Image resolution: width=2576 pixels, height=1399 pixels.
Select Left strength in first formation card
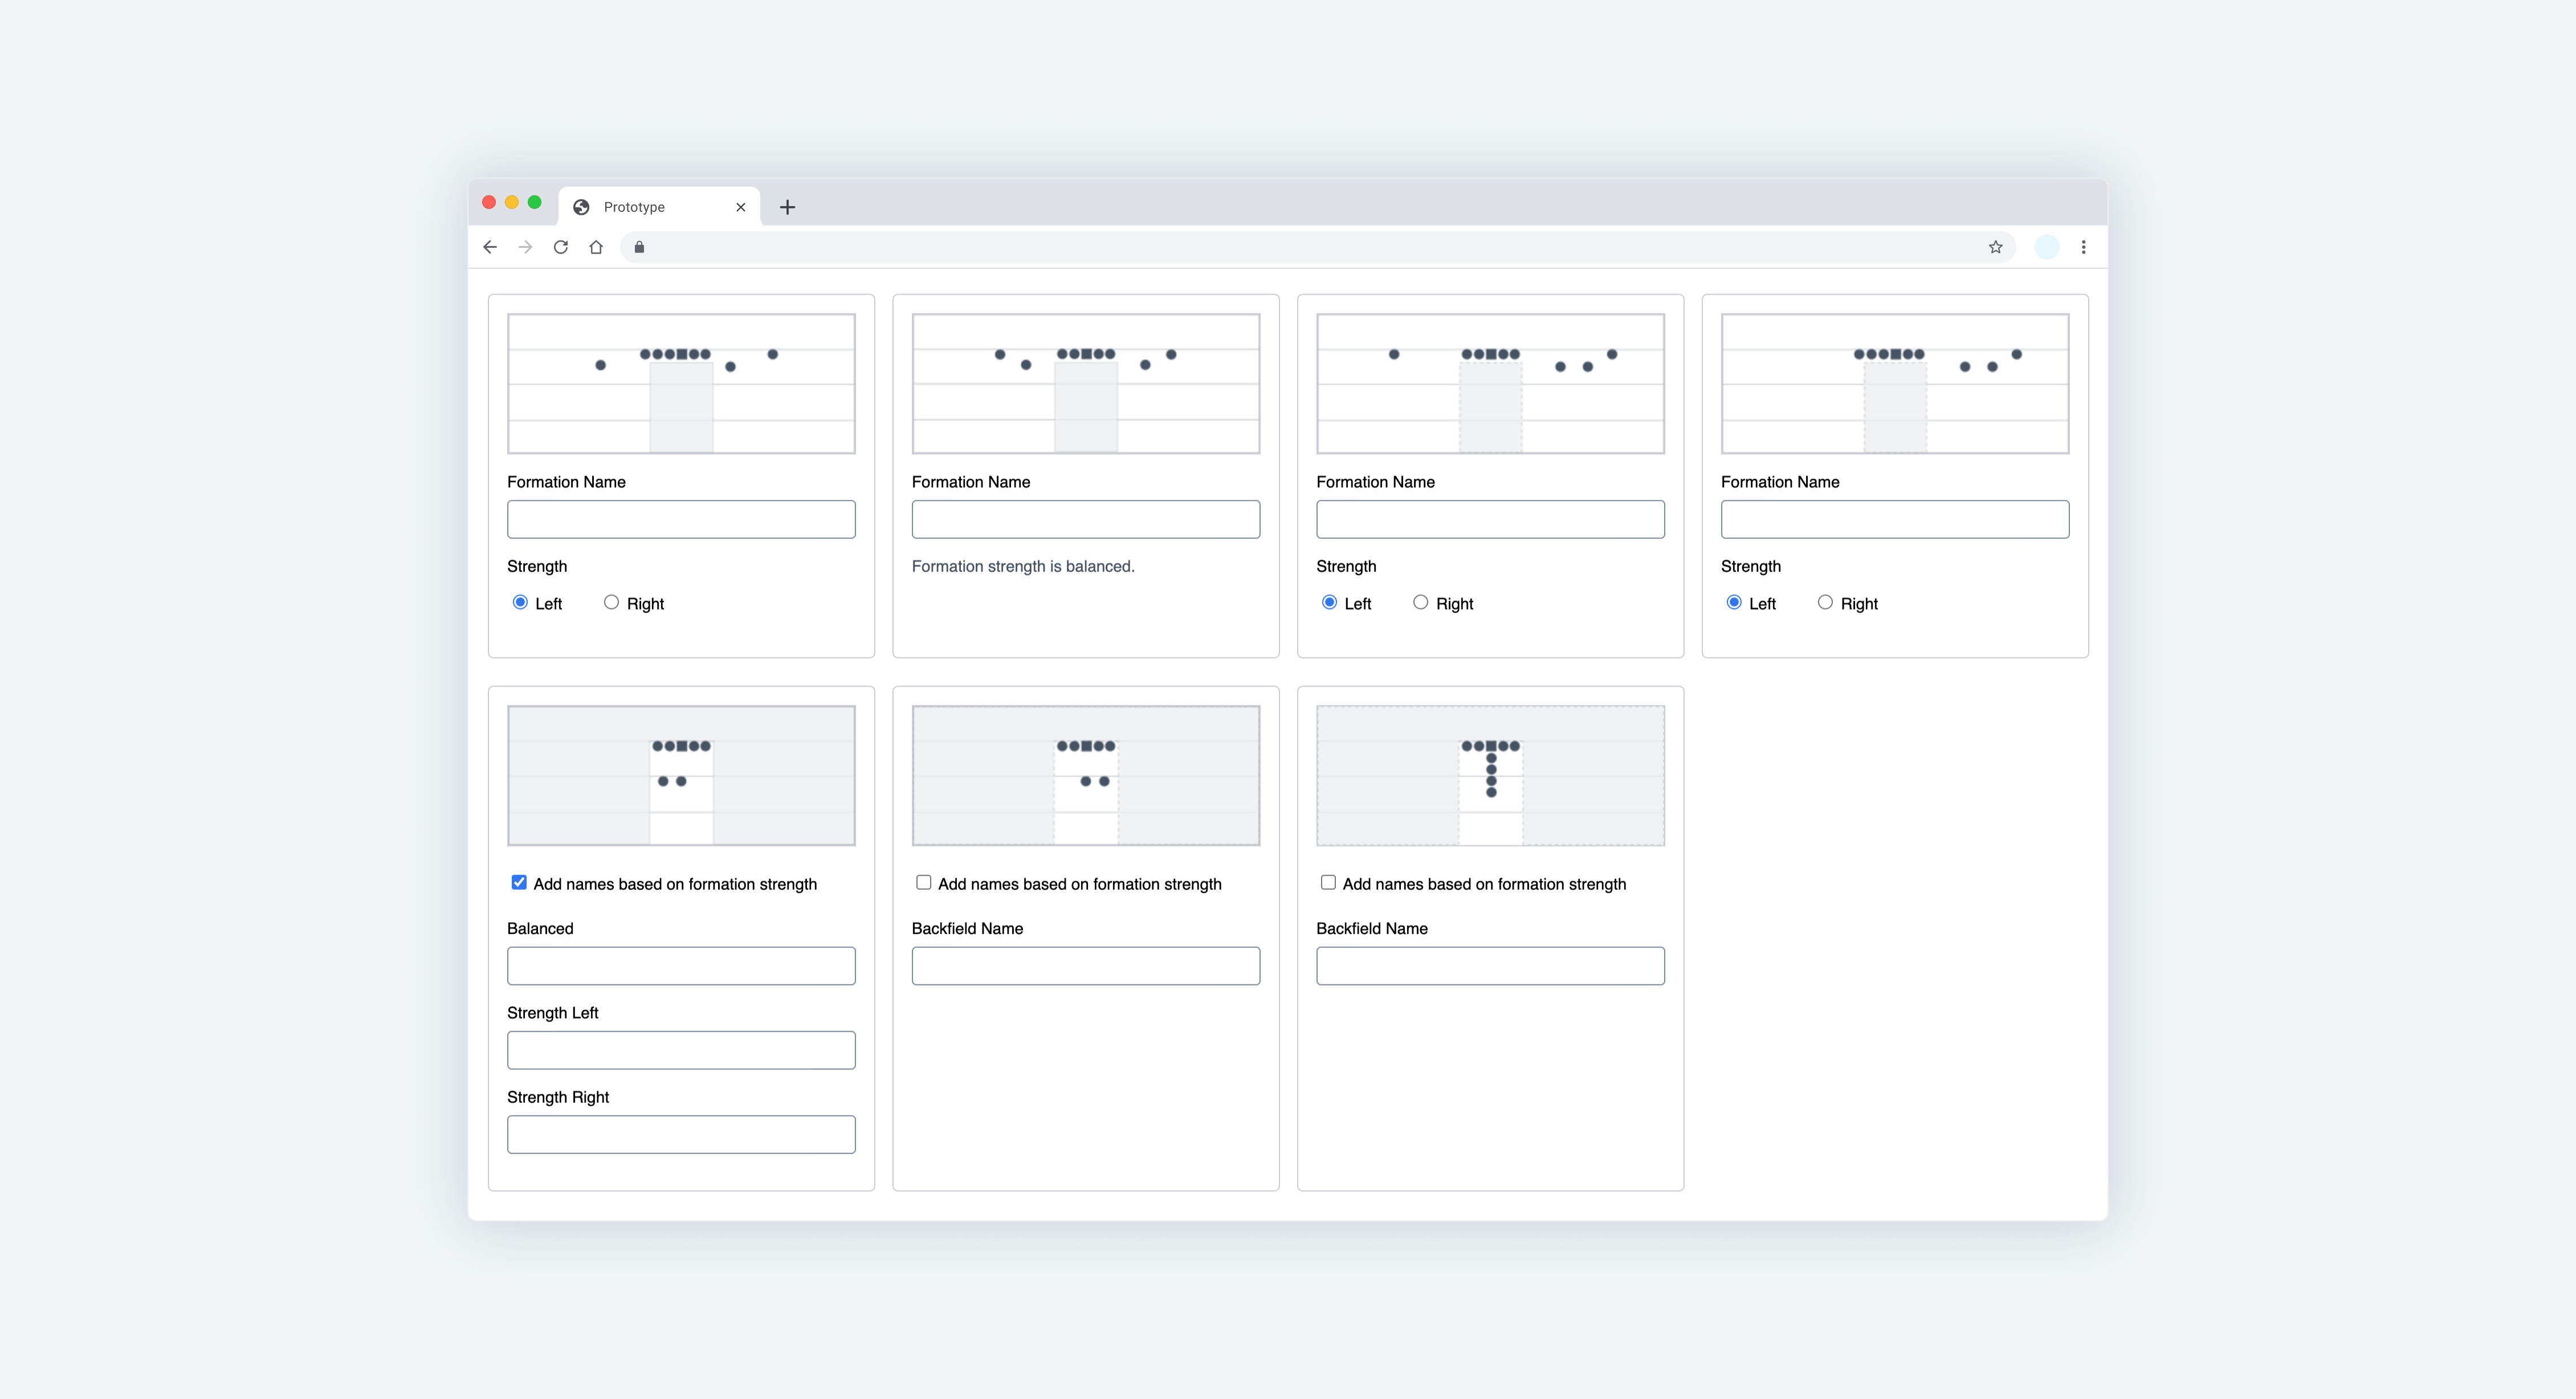pyautogui.click(x=520, y=603)
